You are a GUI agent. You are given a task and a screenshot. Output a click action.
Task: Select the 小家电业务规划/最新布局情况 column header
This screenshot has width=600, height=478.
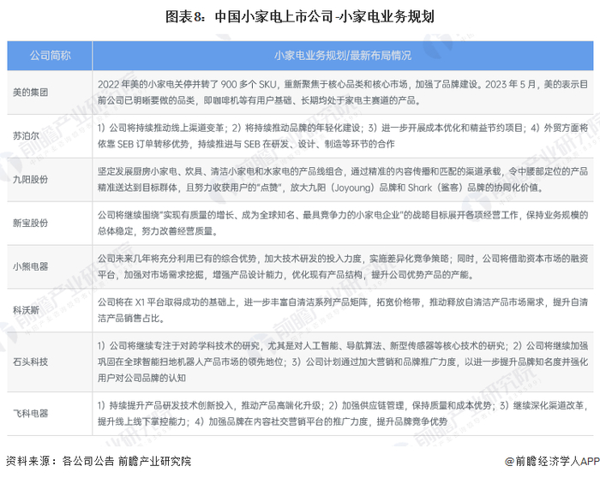[343, 56]
